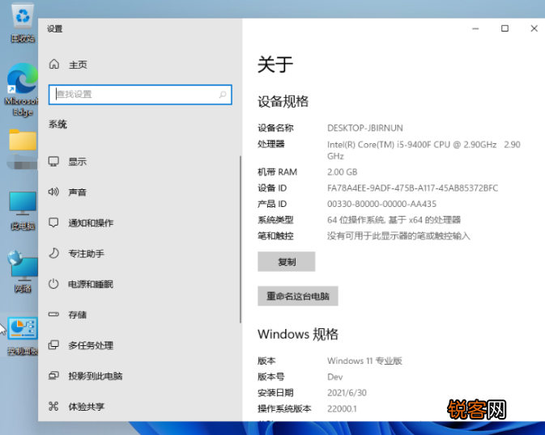The height and width of the screenshot is (435, 545).
Task: Select the 显示 display monitor icon
Action: click(53, 162)
